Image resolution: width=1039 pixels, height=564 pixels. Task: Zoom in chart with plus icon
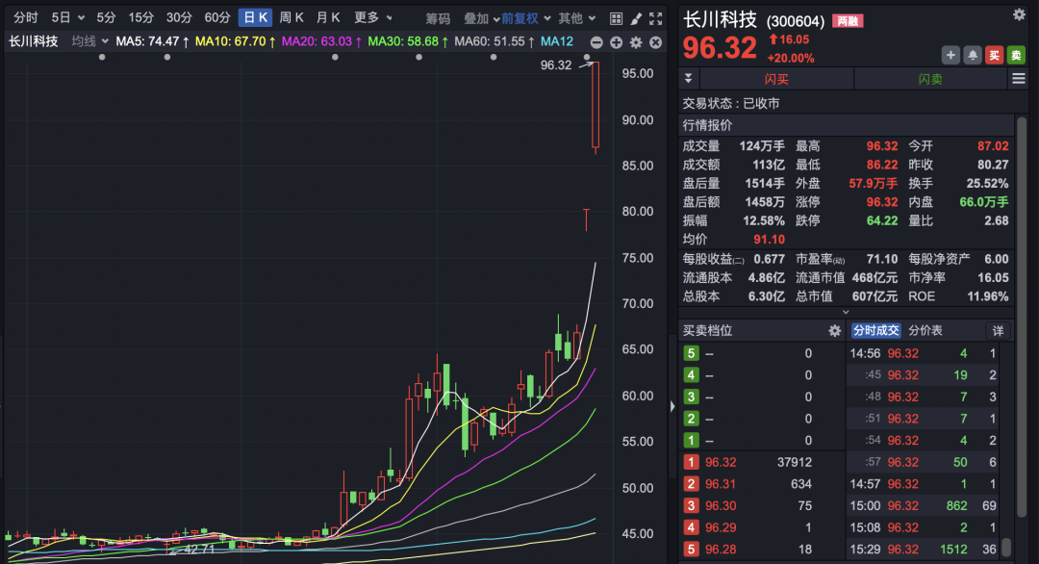617,42
